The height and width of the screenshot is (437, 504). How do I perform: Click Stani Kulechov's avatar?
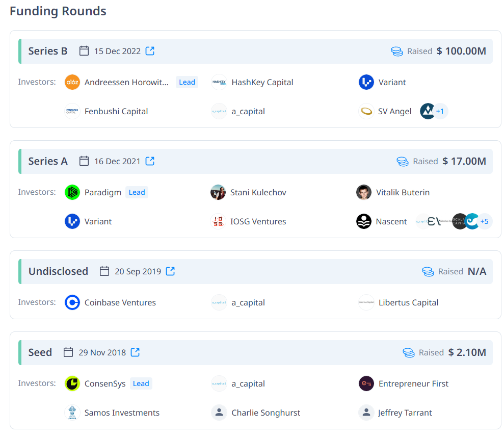pyautogui.click(x=218, y=192)
